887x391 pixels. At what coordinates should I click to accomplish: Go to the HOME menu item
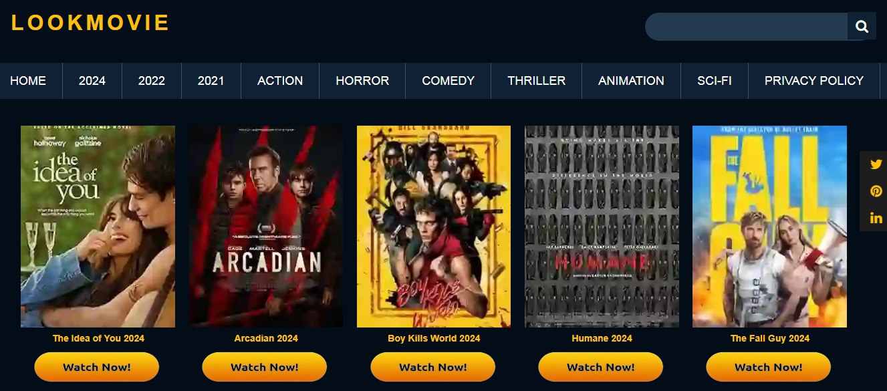[x=28, y=81]
